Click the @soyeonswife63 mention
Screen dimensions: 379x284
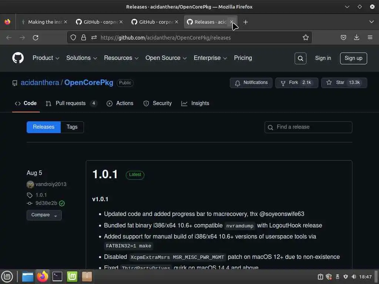tap(282, 214)
